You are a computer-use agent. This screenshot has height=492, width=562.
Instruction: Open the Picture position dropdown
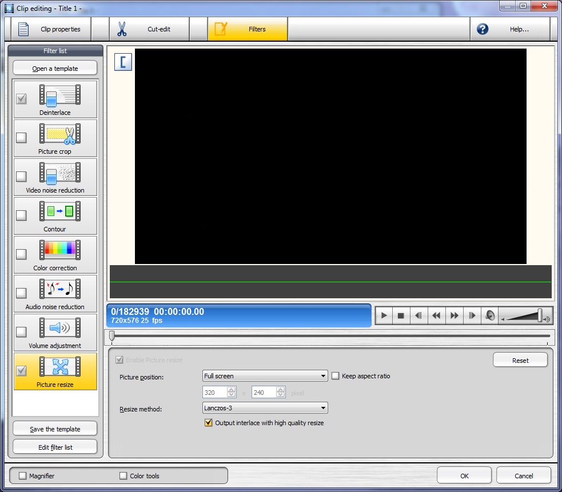[265, 376]
